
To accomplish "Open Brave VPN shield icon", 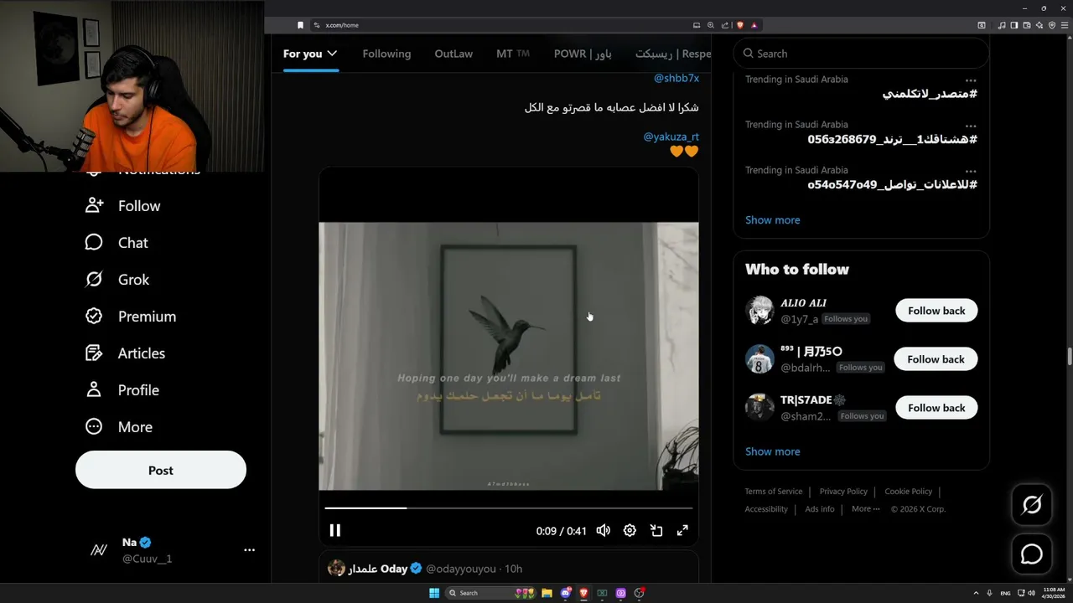I will click(x=1051, y=25).
